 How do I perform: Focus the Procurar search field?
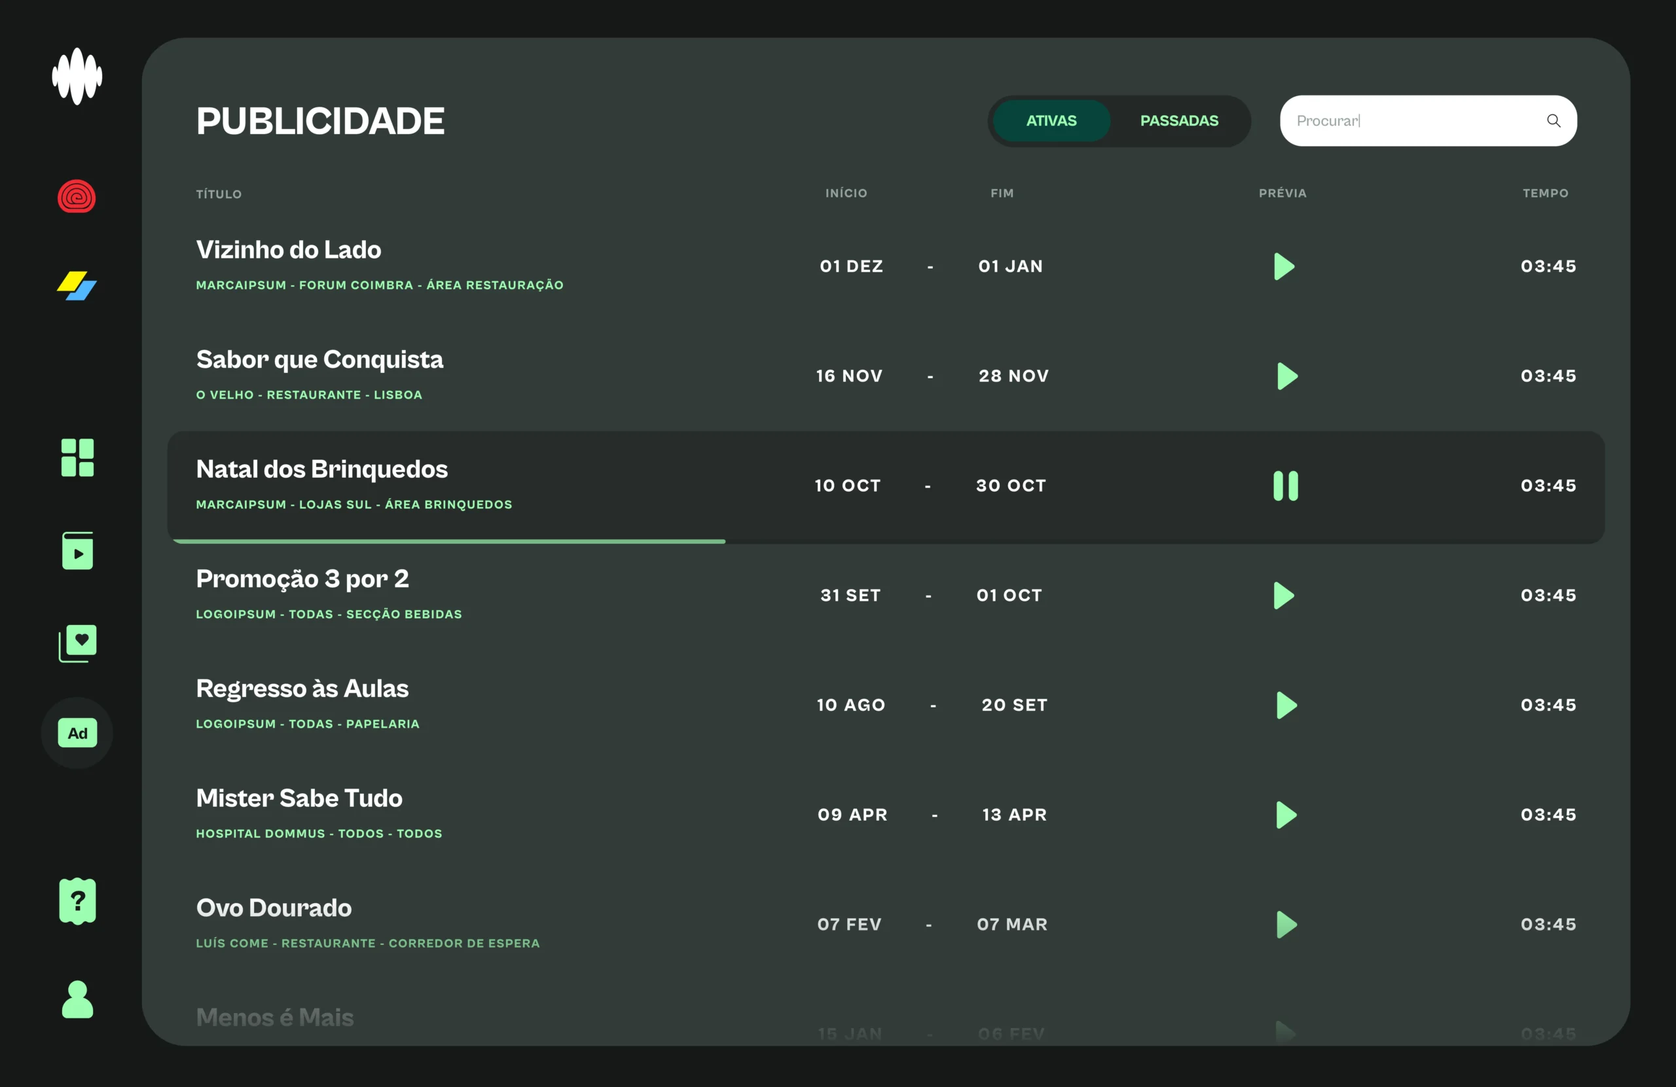coord(1428,120)
